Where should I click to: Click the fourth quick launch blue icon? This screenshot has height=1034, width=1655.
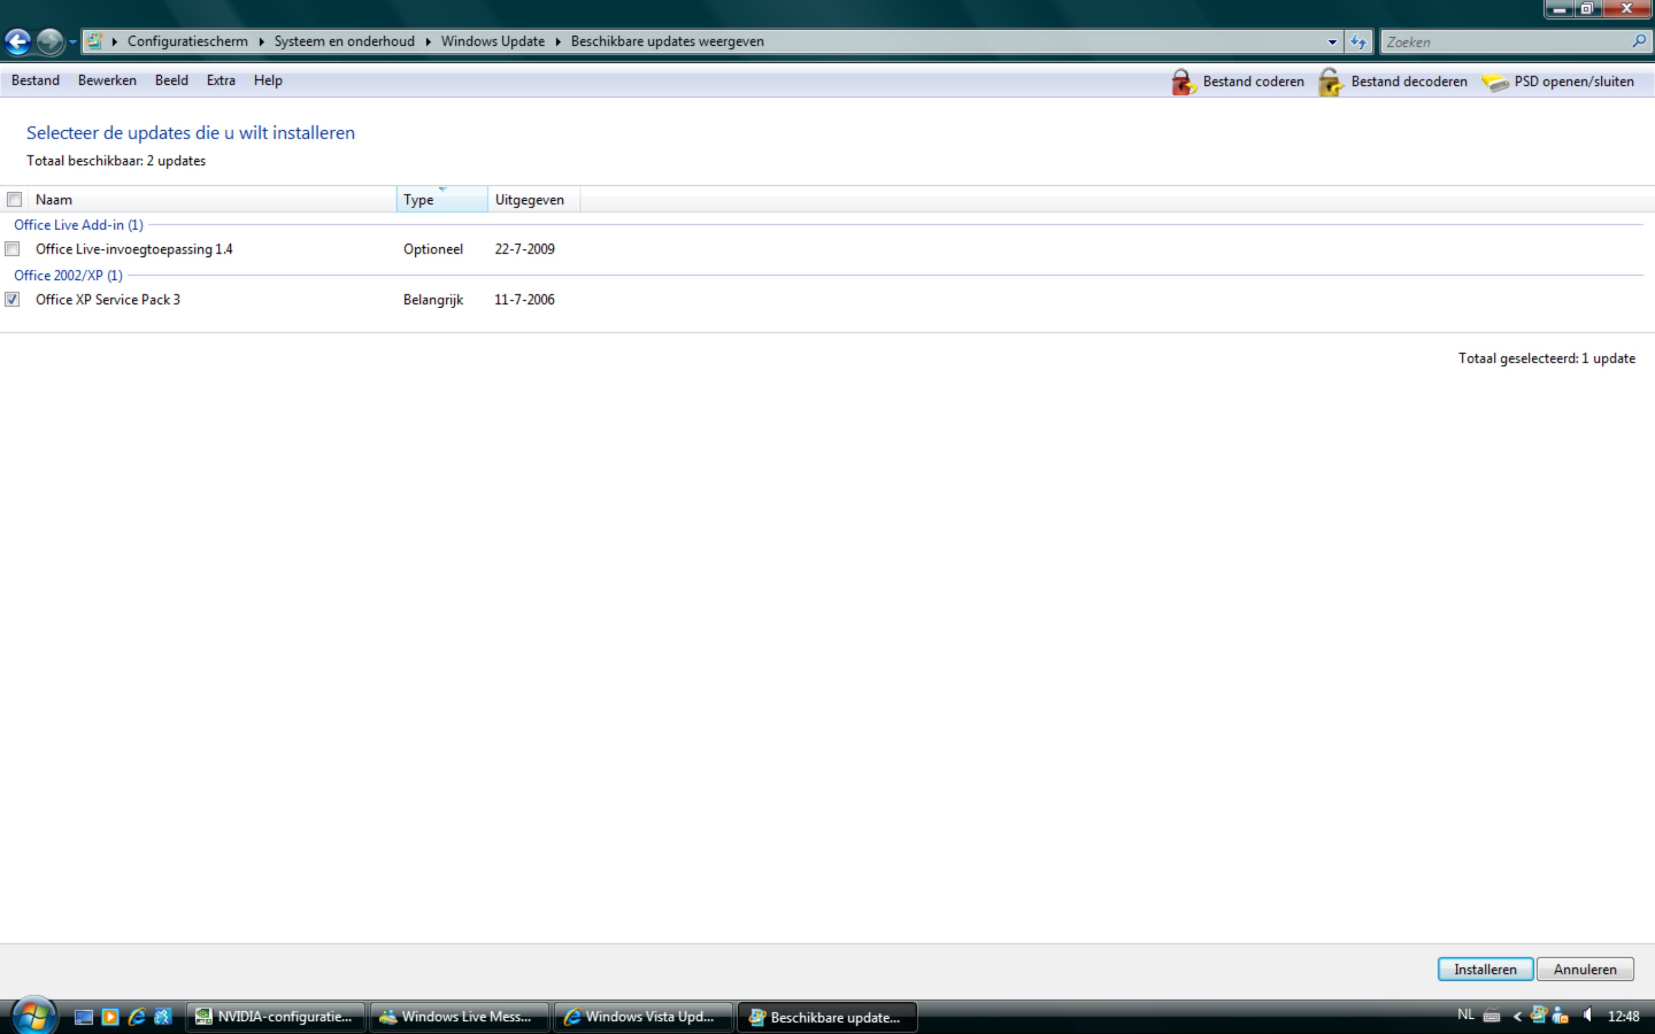pos(163,1017)
